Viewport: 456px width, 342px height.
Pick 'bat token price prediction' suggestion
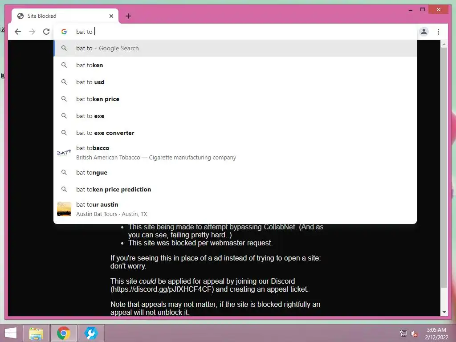coord(235,189)
